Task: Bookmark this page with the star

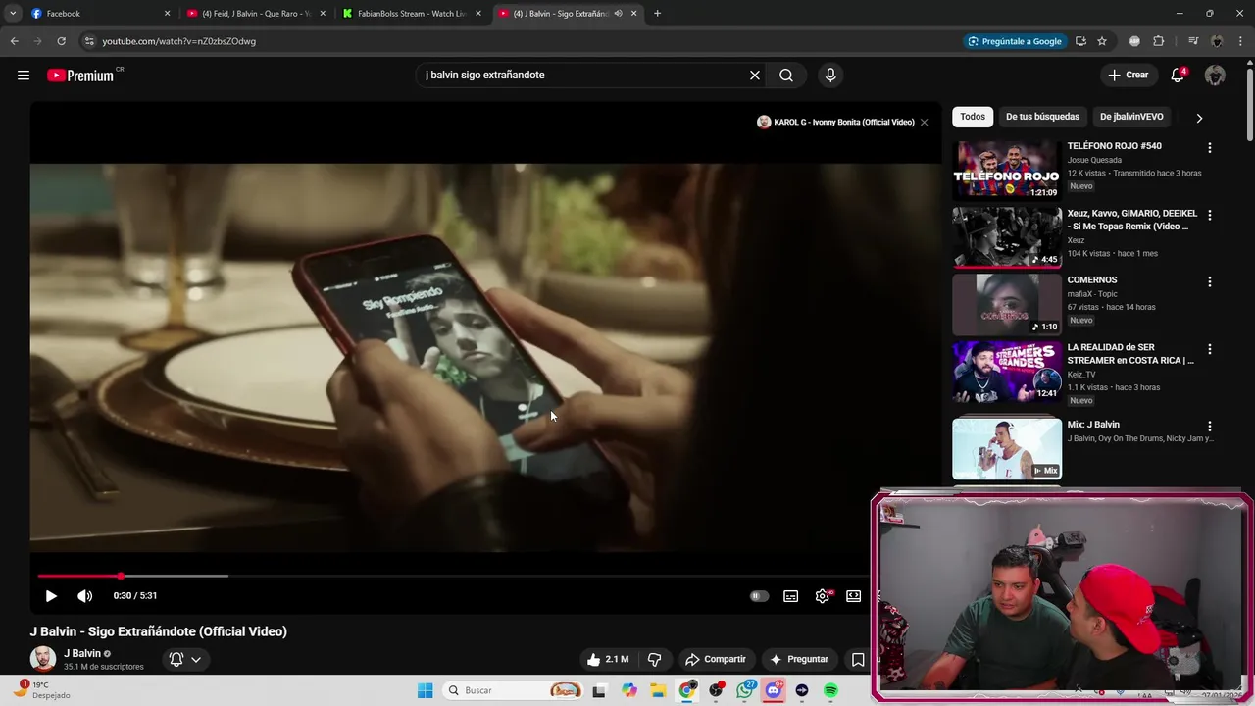Action: pyautogui.click(x=1102, y=41)
